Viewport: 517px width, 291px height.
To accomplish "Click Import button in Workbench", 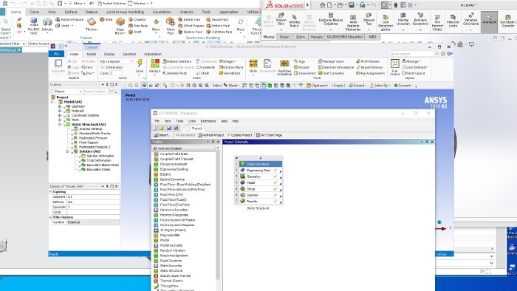I will tap(162, 135).
